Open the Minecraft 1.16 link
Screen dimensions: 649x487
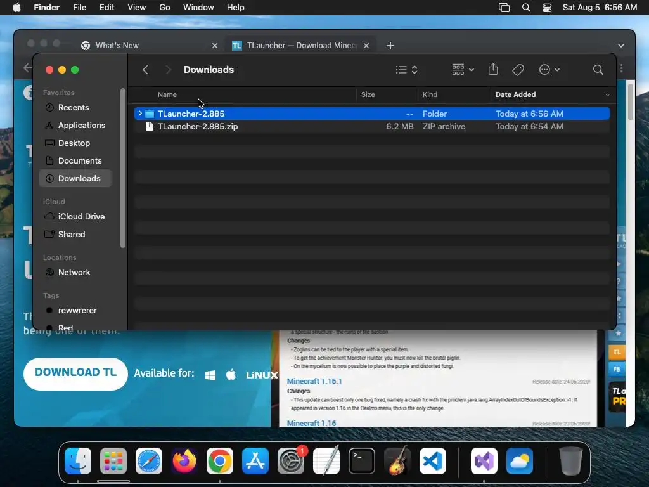pyautogui.click(x=312, y=423)
